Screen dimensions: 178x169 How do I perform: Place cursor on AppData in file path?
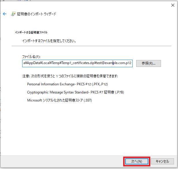tap(33, 63)
